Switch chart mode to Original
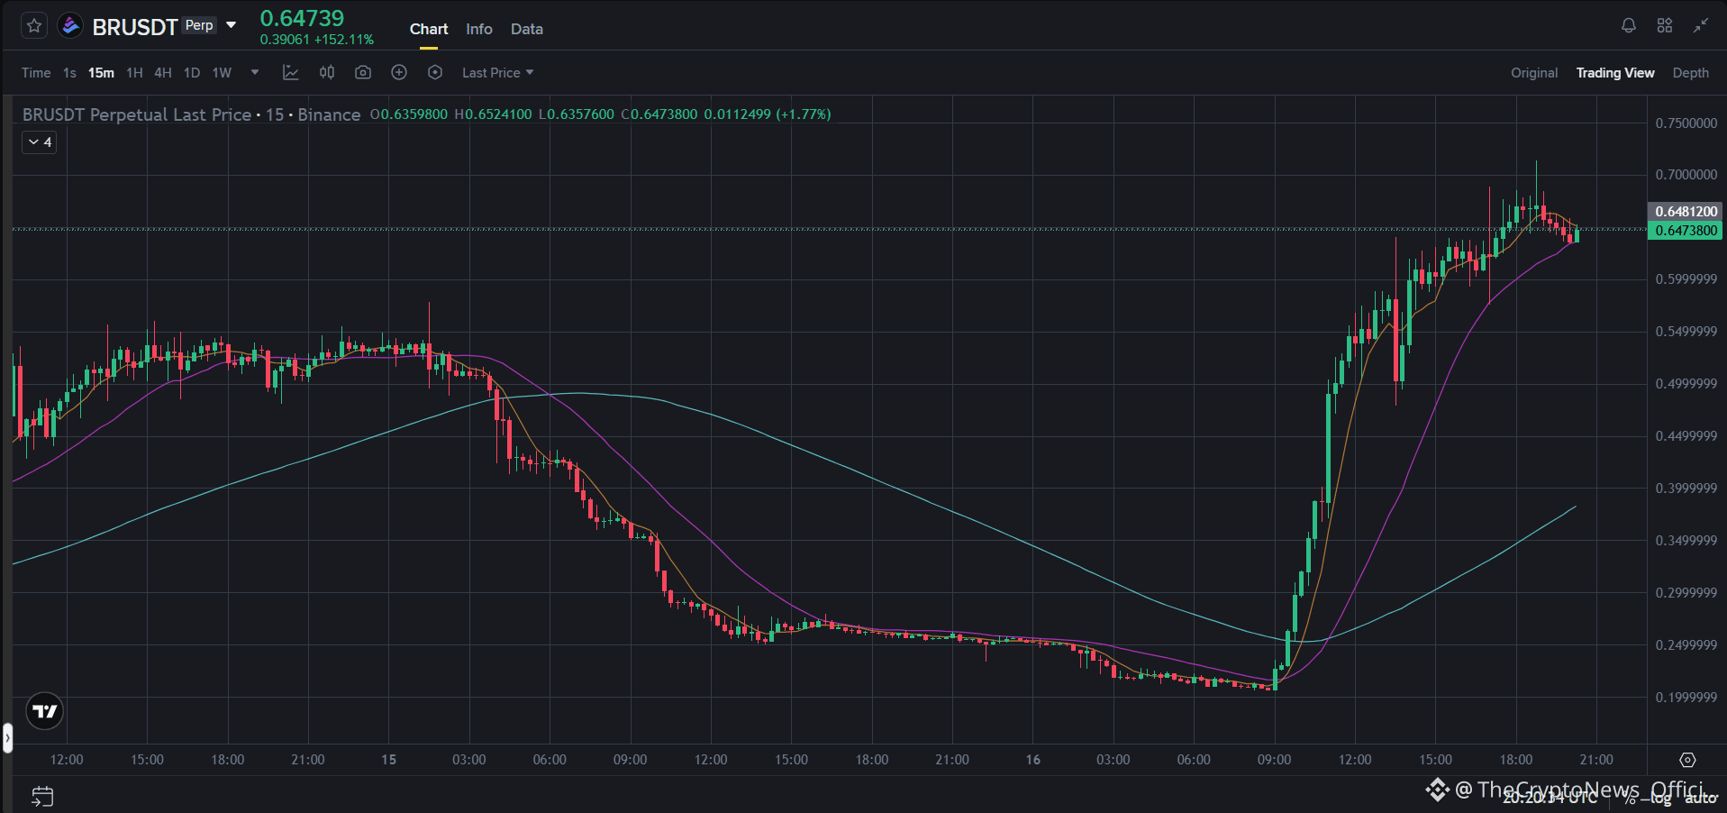The image size is (1727, 813). [1533, 73]
